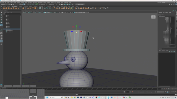The height and width of the screenshot is (99, 177).
Task: Open the viewport color space dropdown
Action: (x=82, y=12)
